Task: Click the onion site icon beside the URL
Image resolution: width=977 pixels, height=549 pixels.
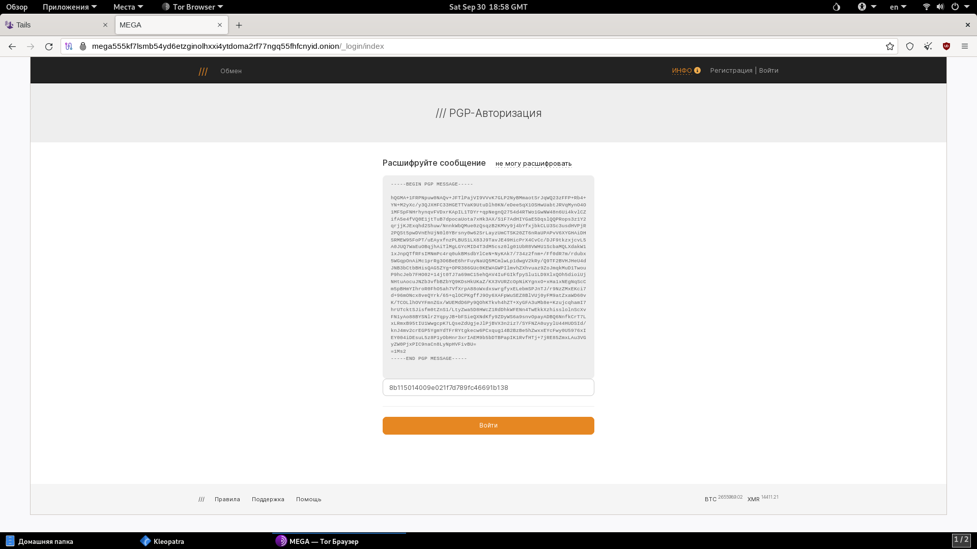Action: [x=83, y=46]
